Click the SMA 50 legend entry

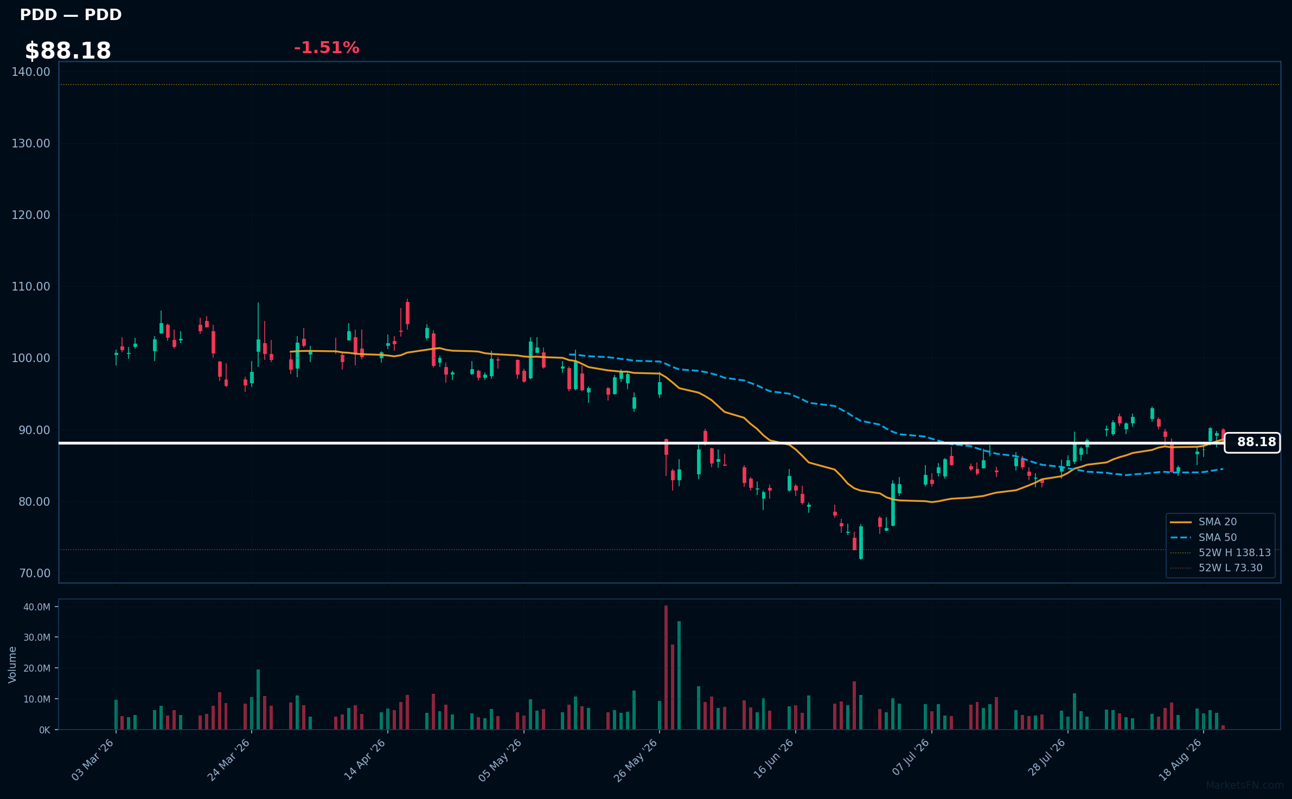[1218, 537]
